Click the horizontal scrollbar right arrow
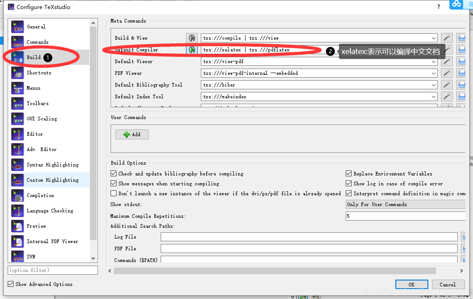This screenshot has height=299, width=473. point(462,271)
